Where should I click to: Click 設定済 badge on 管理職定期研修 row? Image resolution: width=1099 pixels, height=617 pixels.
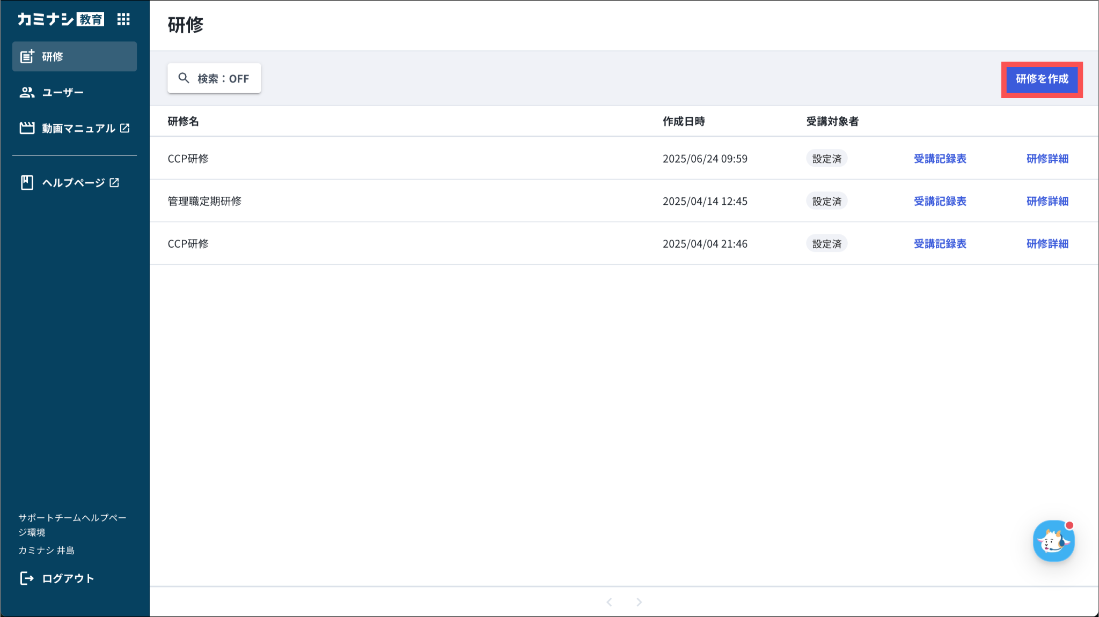point(826,201)
